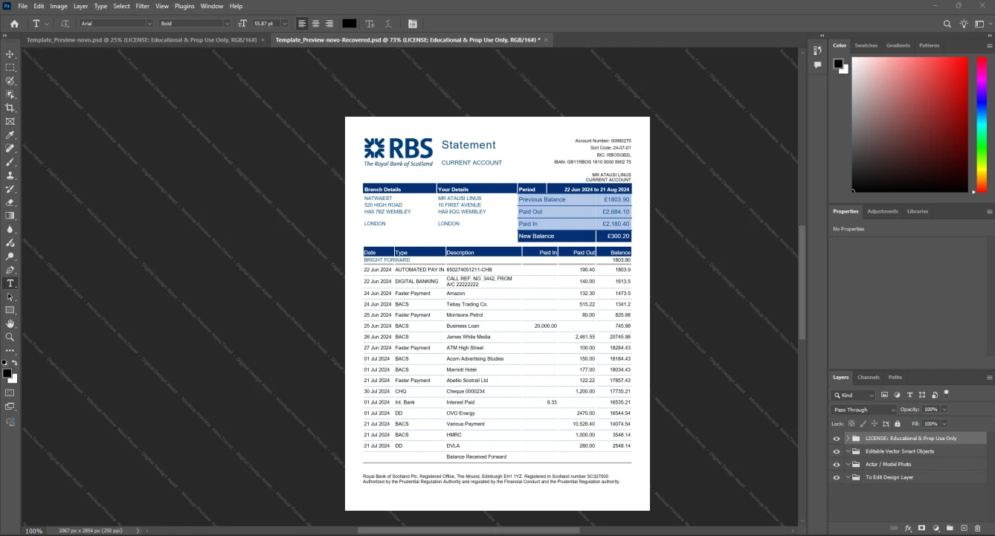Collapse the To Edit Design Layer group
This screenshot has width=995, height=536.
pyautogui.click(x=847, y=477)
